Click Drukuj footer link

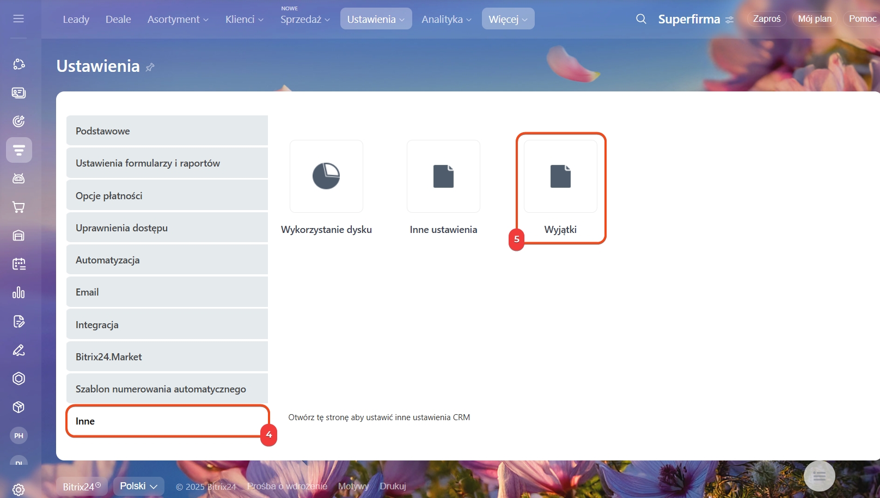393,486
